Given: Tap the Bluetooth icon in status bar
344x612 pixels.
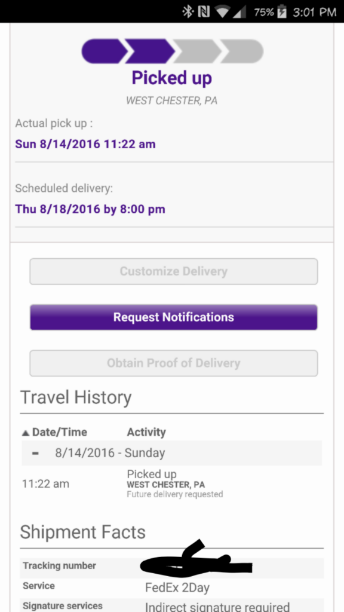Looking at the screenshot, I should pos(188,12).
